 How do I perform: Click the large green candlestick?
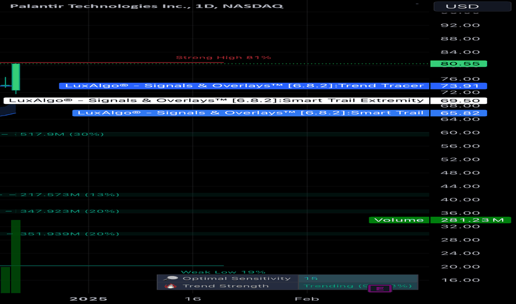point(16,77)
